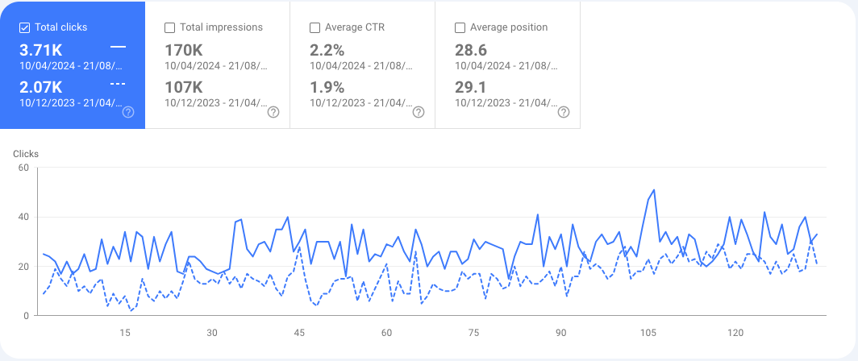Tick the Average CTR checkbox
The image size is (858, 361).
pyautogui.click(x=314, y=27)
